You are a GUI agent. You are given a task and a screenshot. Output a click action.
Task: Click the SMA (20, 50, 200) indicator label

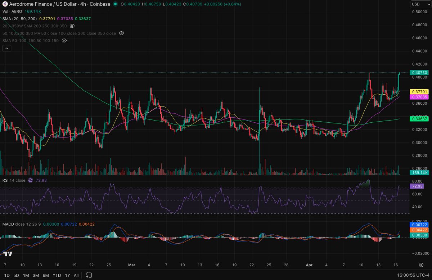[20, 19]
